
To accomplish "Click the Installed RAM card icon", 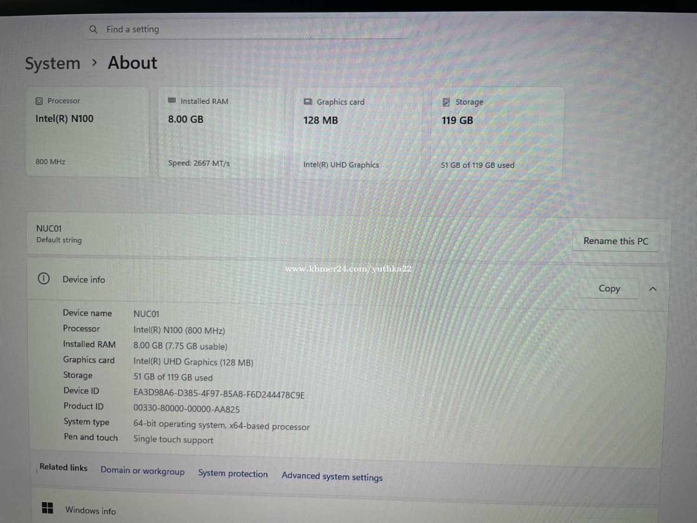I will pos(171,100).
